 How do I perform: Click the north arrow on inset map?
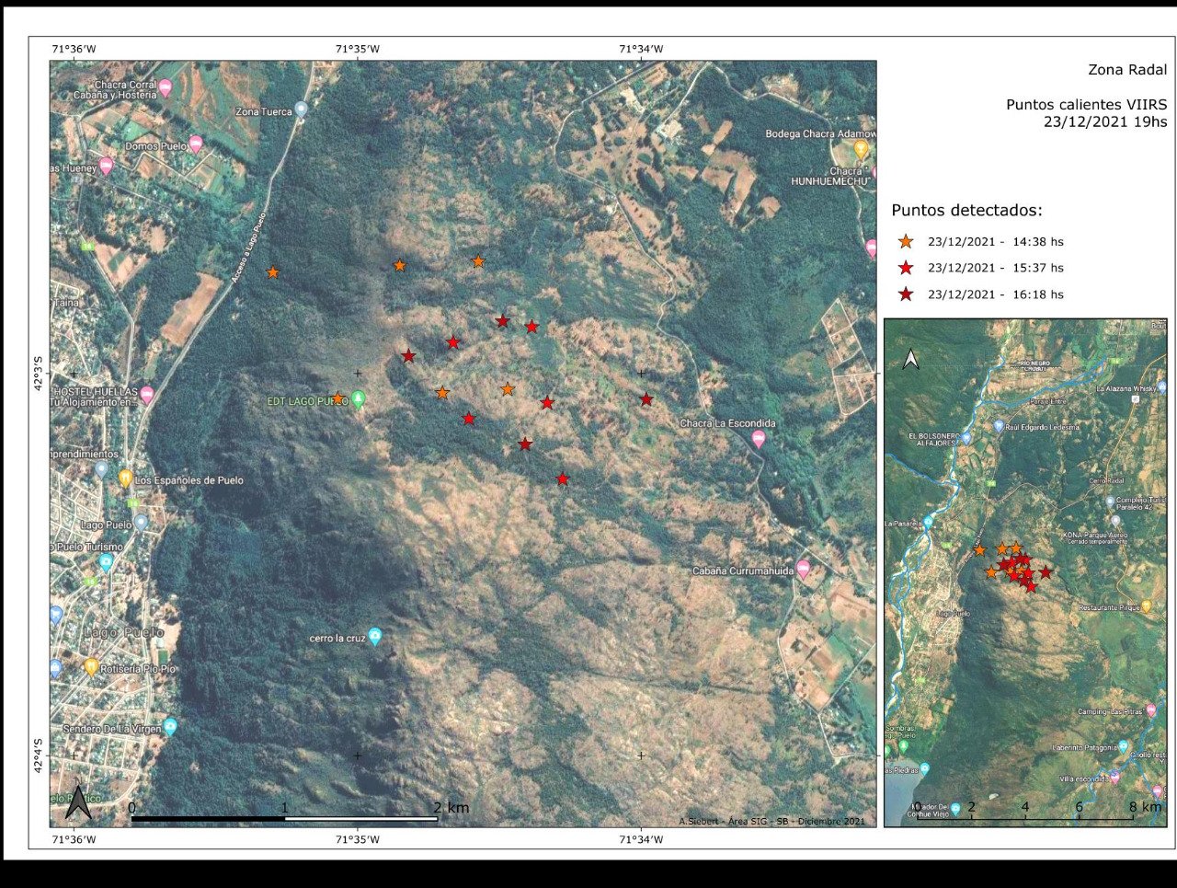(x=910, y=359)
